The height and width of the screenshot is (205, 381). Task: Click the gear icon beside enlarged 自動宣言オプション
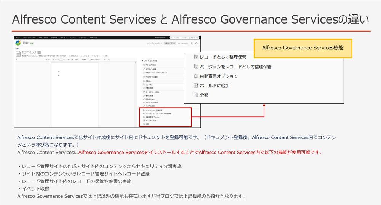[196, 76]
